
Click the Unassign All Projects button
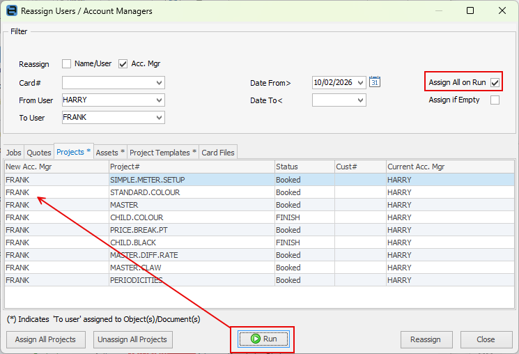point(133,339)
